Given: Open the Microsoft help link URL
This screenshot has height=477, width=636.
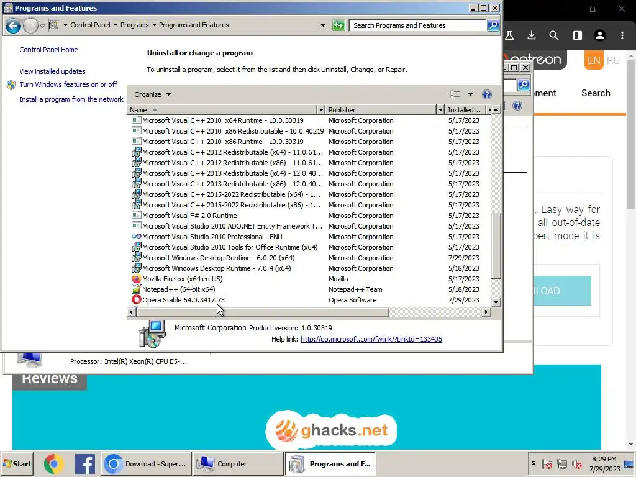Looking at the screenshot, I should (371, 339).
